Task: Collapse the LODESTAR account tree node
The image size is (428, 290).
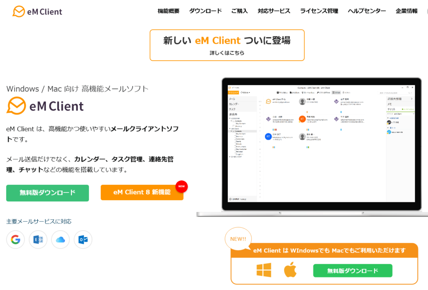Action: coord(230,119)
